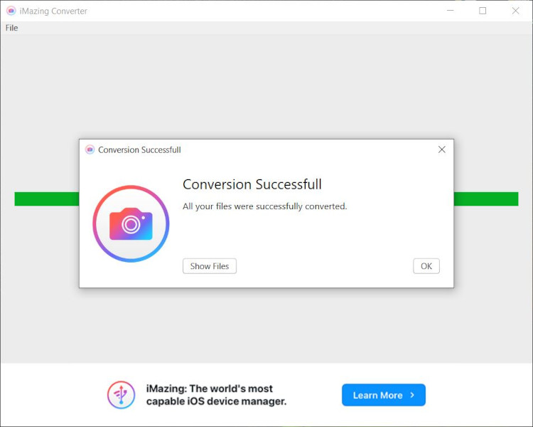Click the iMazing Converter app icon in title bar
The width and height of the screenshot is (533, 427).
(x=11, y=11)
